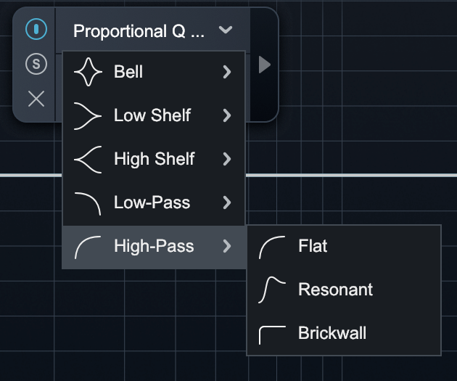The image size is (457, 381).
Task: Remove the band with X icon
Action: click(x=36, y=98)
